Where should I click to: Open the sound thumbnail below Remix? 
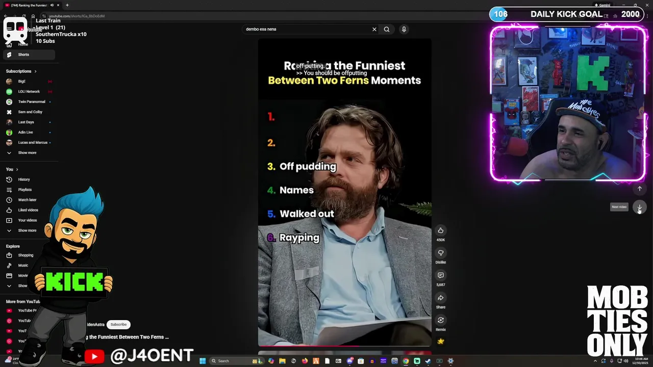pyautogui.click(x=441, y=342)
